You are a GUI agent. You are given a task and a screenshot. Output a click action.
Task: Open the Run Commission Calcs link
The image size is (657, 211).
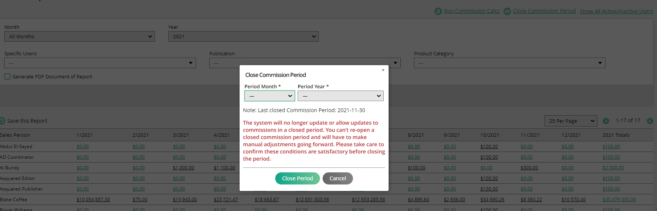coord(472,11)
